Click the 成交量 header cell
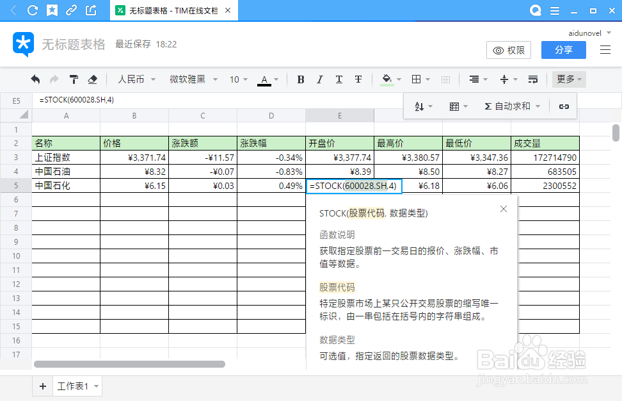 (x=545, y=143)
